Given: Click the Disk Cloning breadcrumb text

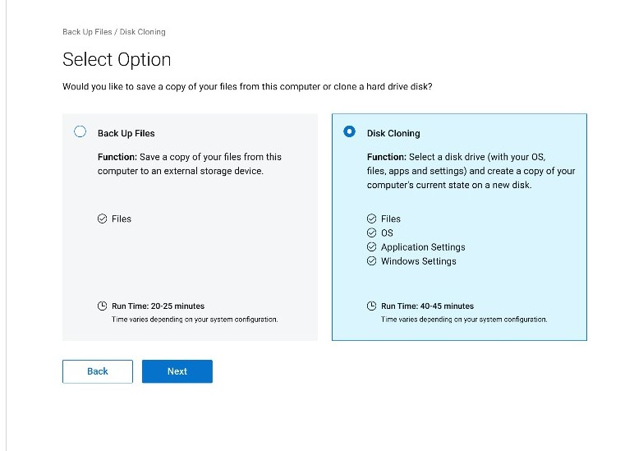Looking at the screenshot, I should coord(142,32).
